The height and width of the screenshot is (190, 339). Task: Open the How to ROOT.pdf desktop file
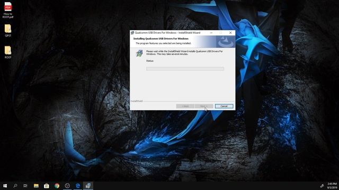8,10
